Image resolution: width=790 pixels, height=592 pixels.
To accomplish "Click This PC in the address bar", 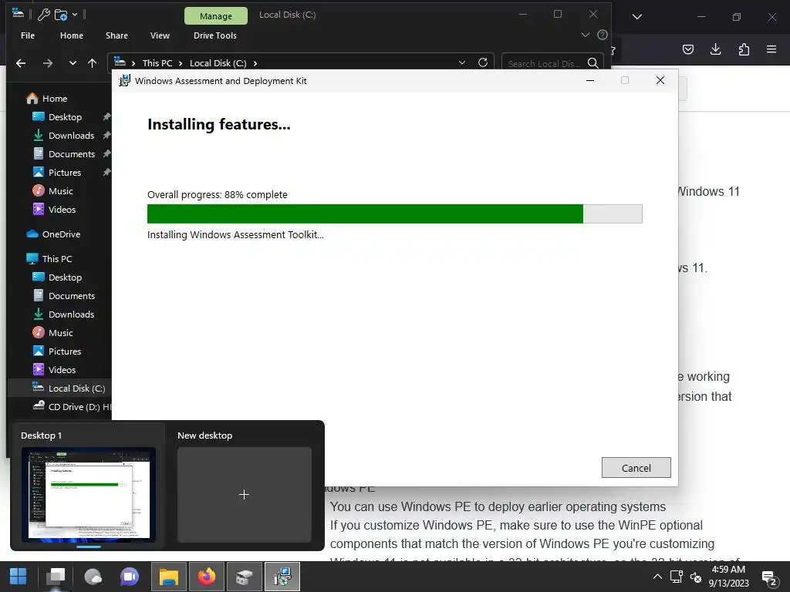I will (157, 63).
